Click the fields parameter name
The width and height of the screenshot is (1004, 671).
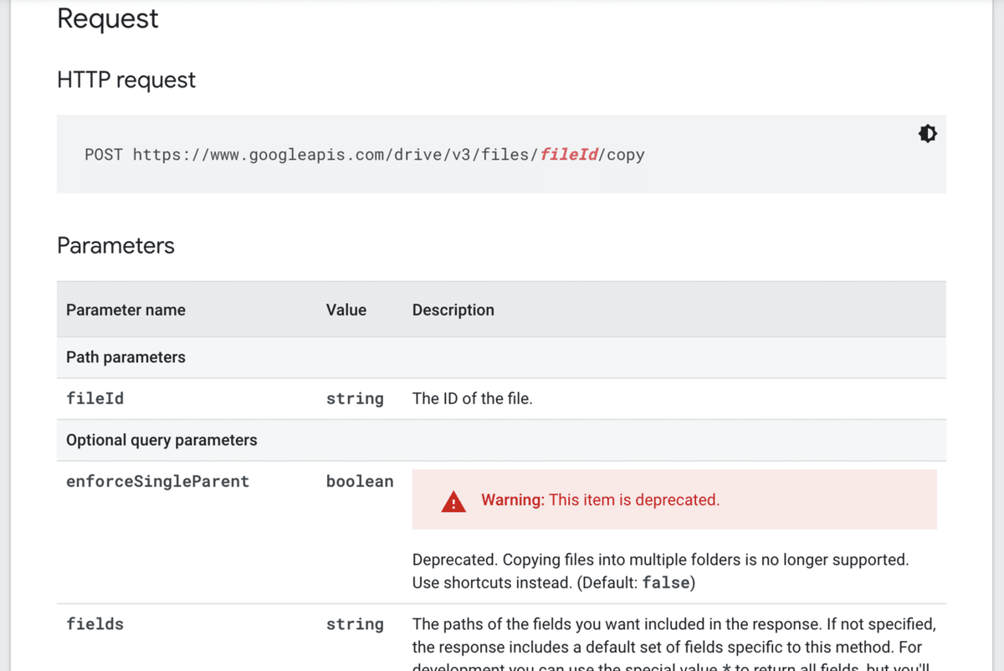tap(95, 624)
